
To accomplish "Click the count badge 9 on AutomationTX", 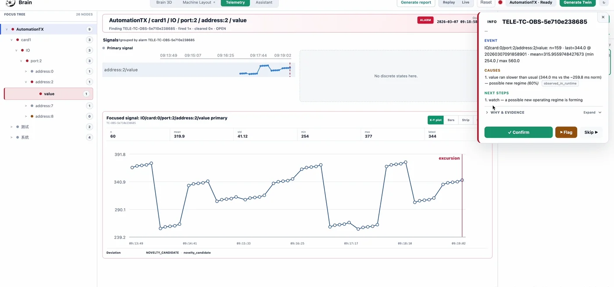I will pos(89,29).
